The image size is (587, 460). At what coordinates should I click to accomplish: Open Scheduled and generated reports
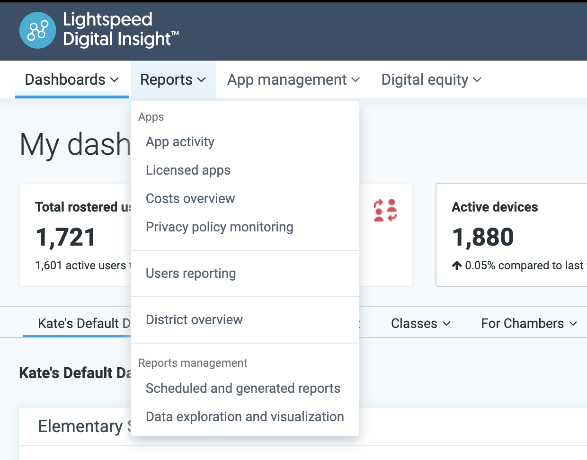tap(243, 388)
